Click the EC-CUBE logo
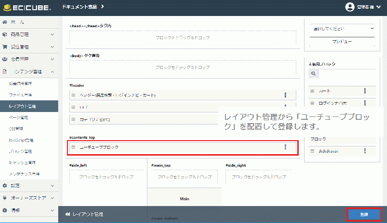The width and height of the screenshot is (387, 223). [27, 7]
